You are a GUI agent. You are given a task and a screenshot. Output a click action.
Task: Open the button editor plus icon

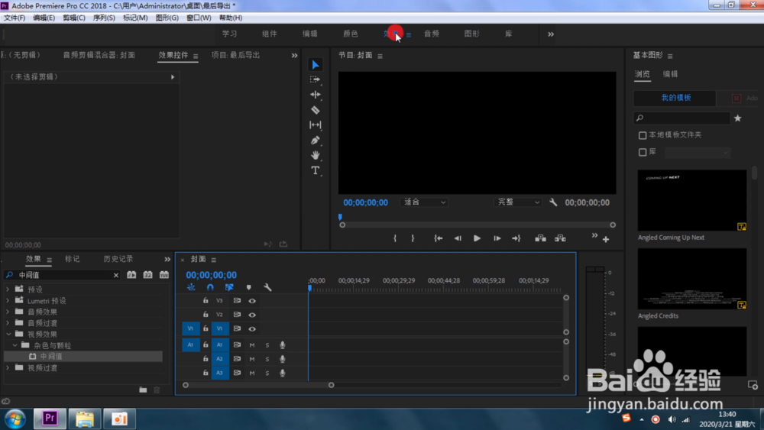[606, 239]
